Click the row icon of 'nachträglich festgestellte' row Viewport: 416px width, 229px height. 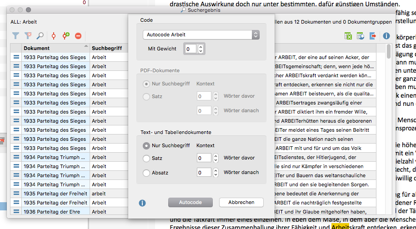[x=16, y=203]
